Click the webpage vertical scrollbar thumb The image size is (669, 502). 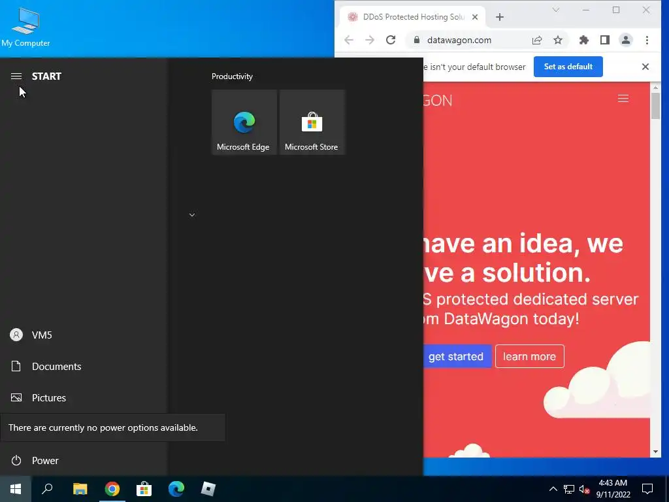(x=655, y=106)
